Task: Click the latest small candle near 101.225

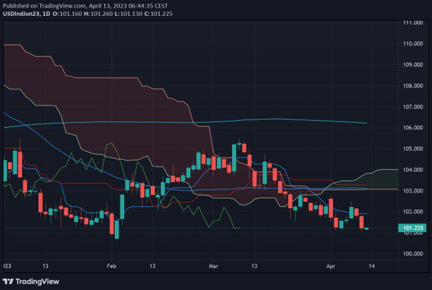Action: [x=367, y=229]
